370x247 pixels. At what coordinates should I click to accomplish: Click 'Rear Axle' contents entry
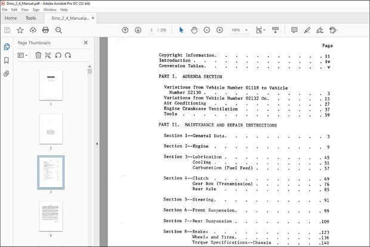coord(261,189)
